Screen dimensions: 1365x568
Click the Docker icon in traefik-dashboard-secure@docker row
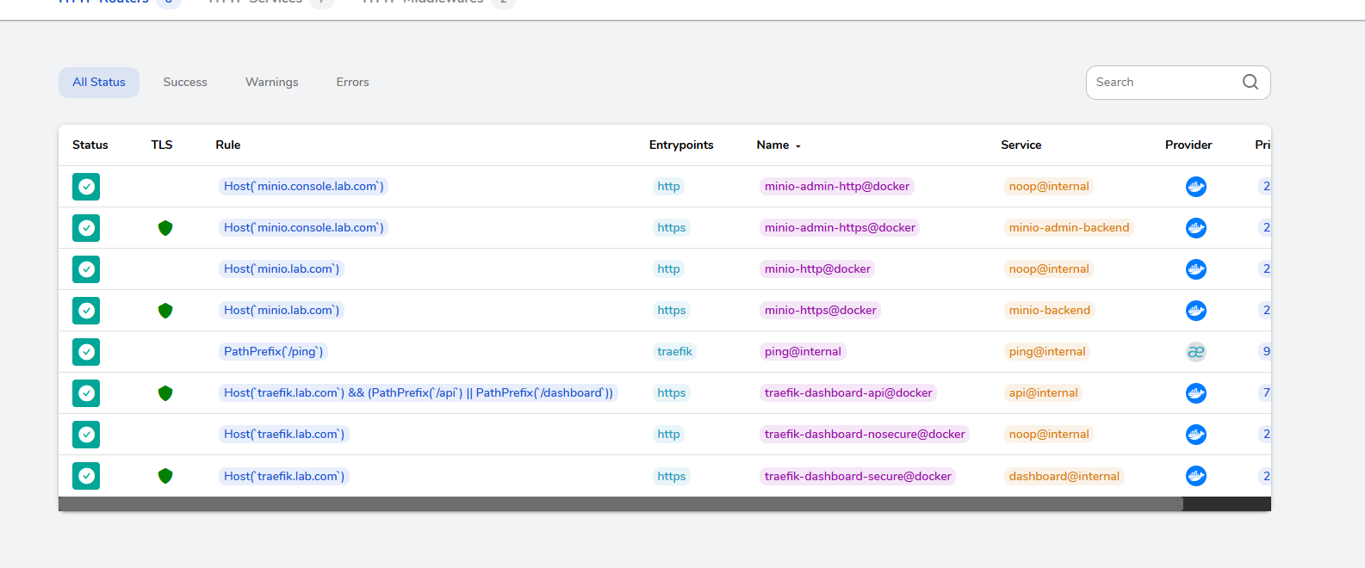[1196, 476]
